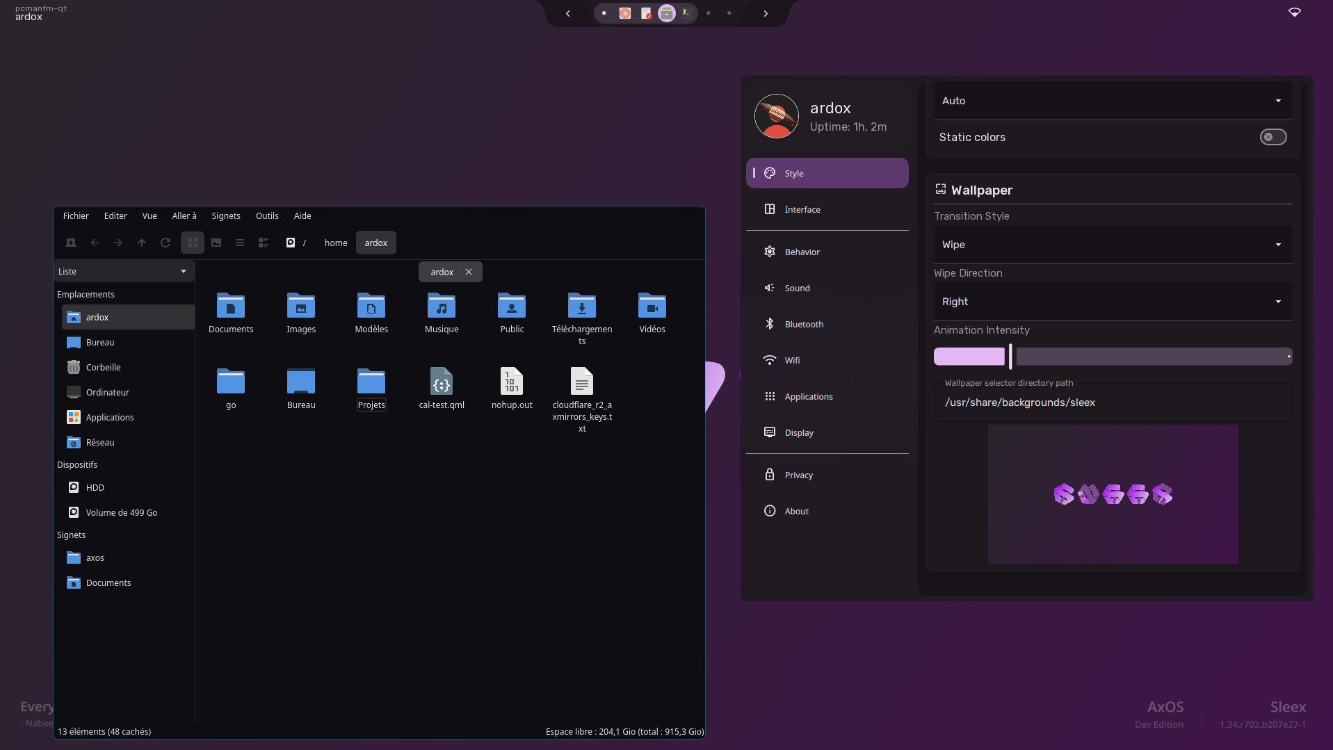
Task: Switch to the text editor app in workspace bar
Action: click(x=646, y=13)
